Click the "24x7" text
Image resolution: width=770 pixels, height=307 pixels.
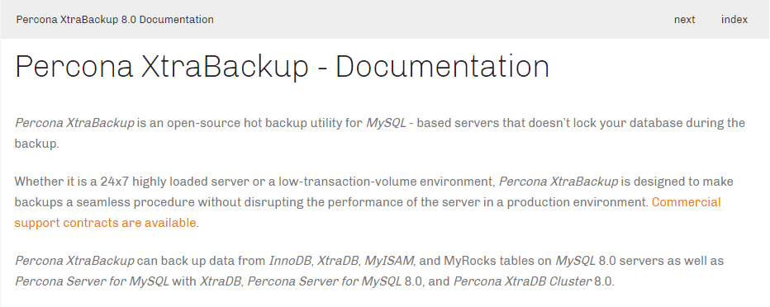pos(114,182)
